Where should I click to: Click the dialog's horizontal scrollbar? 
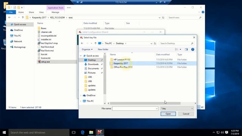coord(145,103)
